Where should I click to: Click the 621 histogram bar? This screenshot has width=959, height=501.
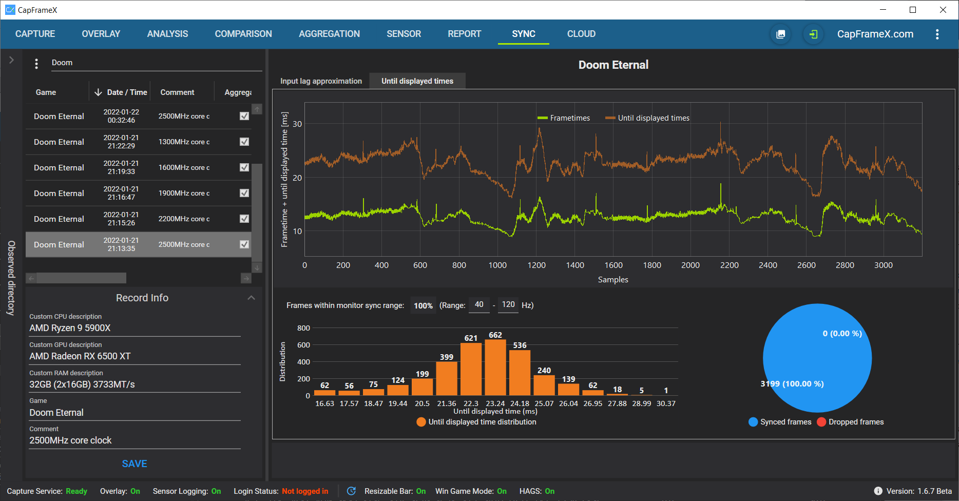tap(471, 369)
